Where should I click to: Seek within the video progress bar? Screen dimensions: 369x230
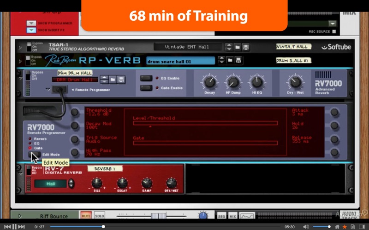(x=165, y=227)
